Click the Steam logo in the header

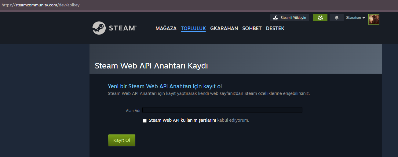(x=114, y=28)
